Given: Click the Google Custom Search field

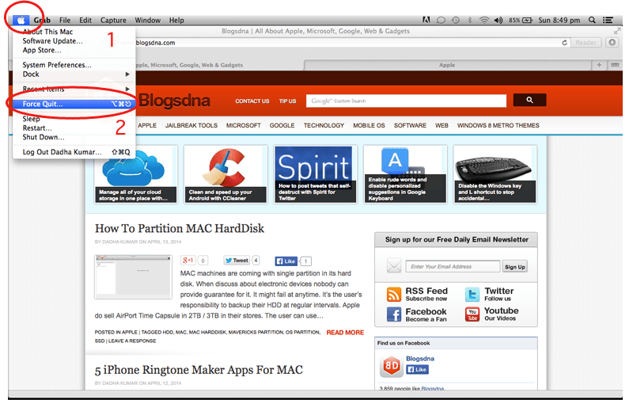Looking at the screenshot, I should (x=406, y=101).
